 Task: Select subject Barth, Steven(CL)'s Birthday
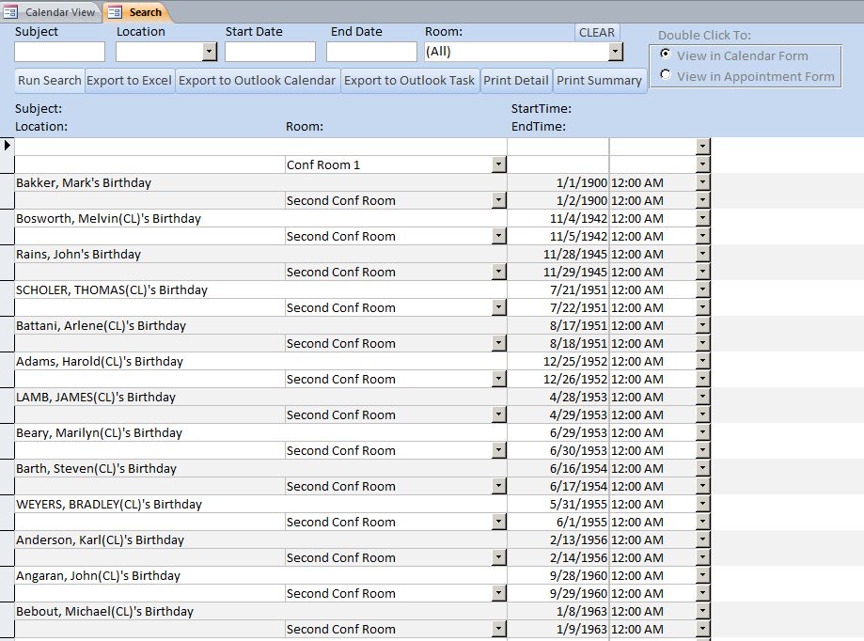click(x=260, y=469)
